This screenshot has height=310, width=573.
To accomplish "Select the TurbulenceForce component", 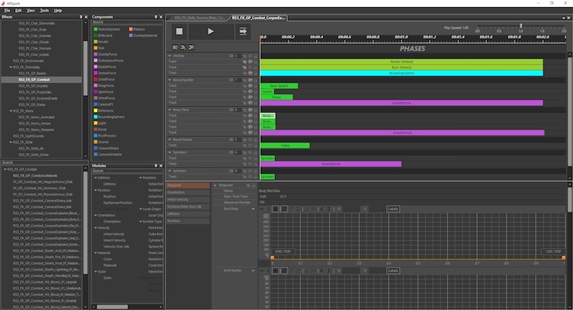I will tap(109, 60).
